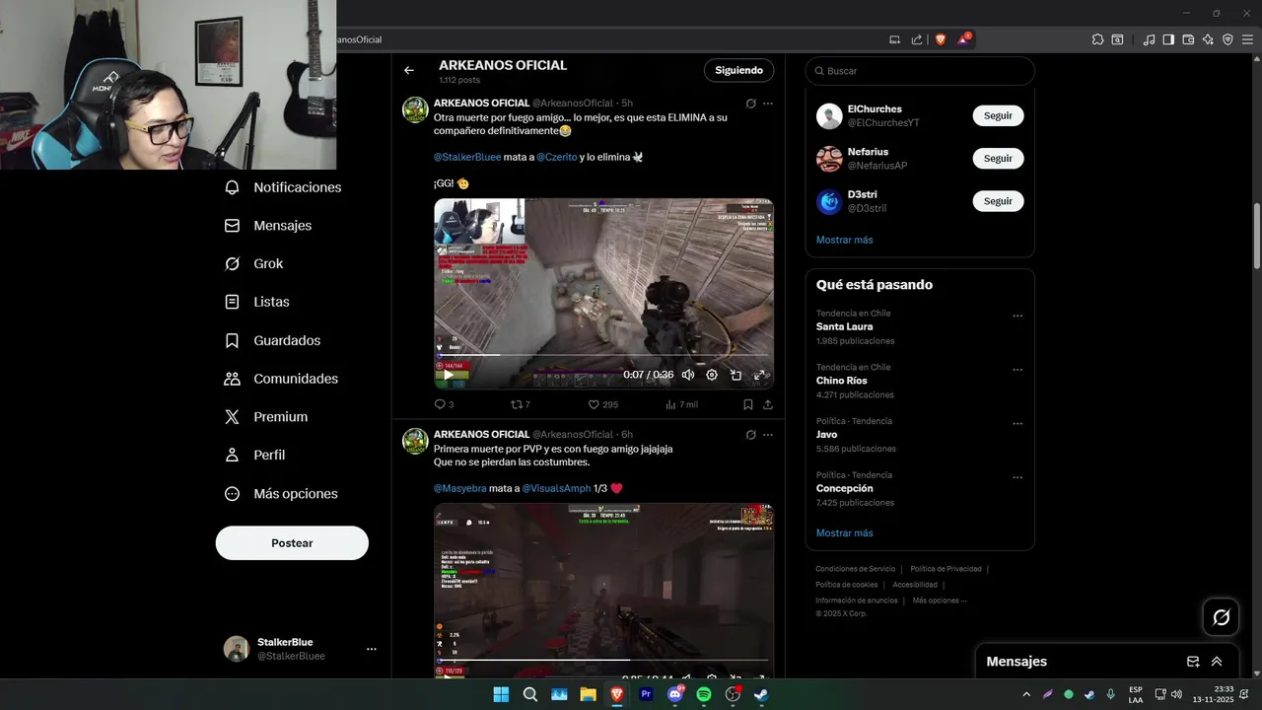Screen dimensions: 1262x710
Task: Seek on the first video's progress bar
Action: click(x=603, y=355)
